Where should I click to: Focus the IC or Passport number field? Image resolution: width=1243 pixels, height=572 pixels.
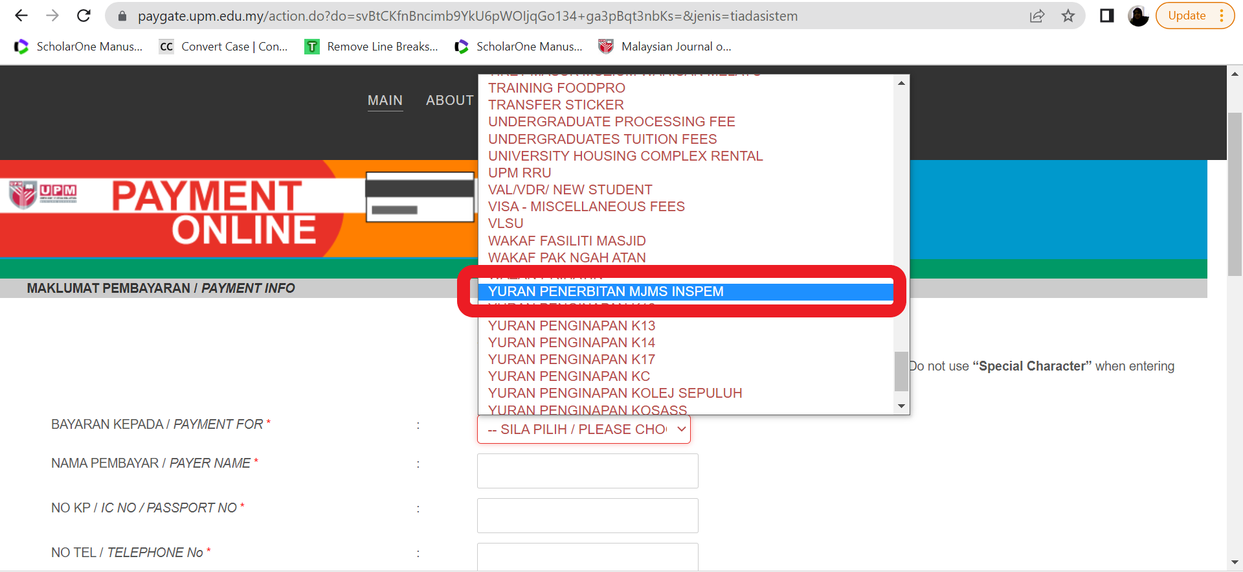(x=587, y=516)
